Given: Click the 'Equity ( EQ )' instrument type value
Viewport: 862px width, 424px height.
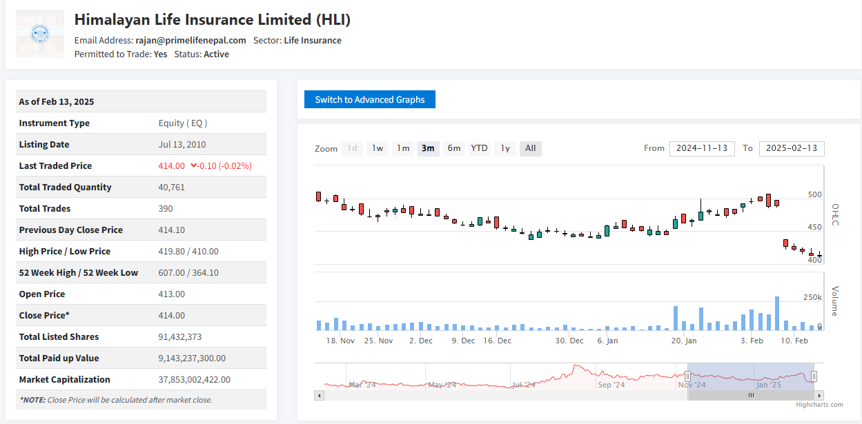Looking at the screenshot, I should tap(183, 123).
